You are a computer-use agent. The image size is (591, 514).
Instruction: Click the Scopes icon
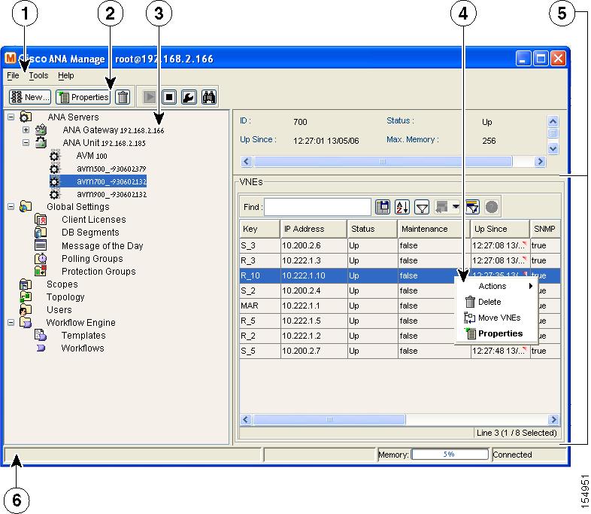click(26, 284)
